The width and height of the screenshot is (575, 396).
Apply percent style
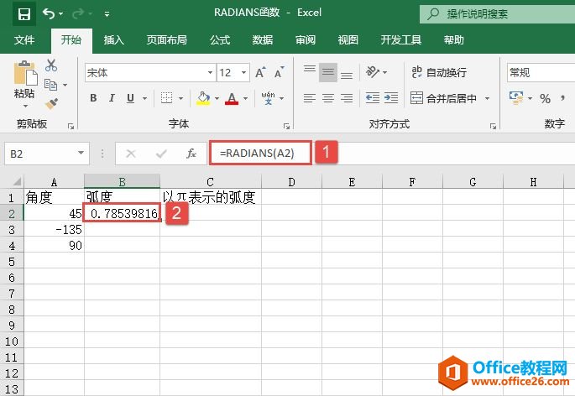pyautogui.click(x=545, y=98)
